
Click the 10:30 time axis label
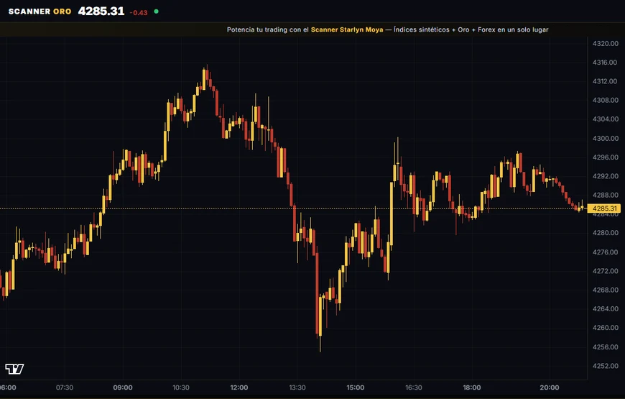pos(181,387)
